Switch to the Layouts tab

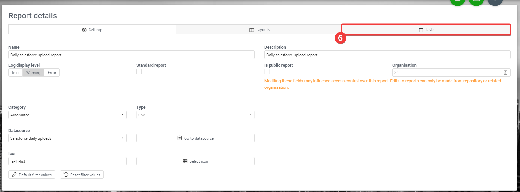click(x=259, y=30)
